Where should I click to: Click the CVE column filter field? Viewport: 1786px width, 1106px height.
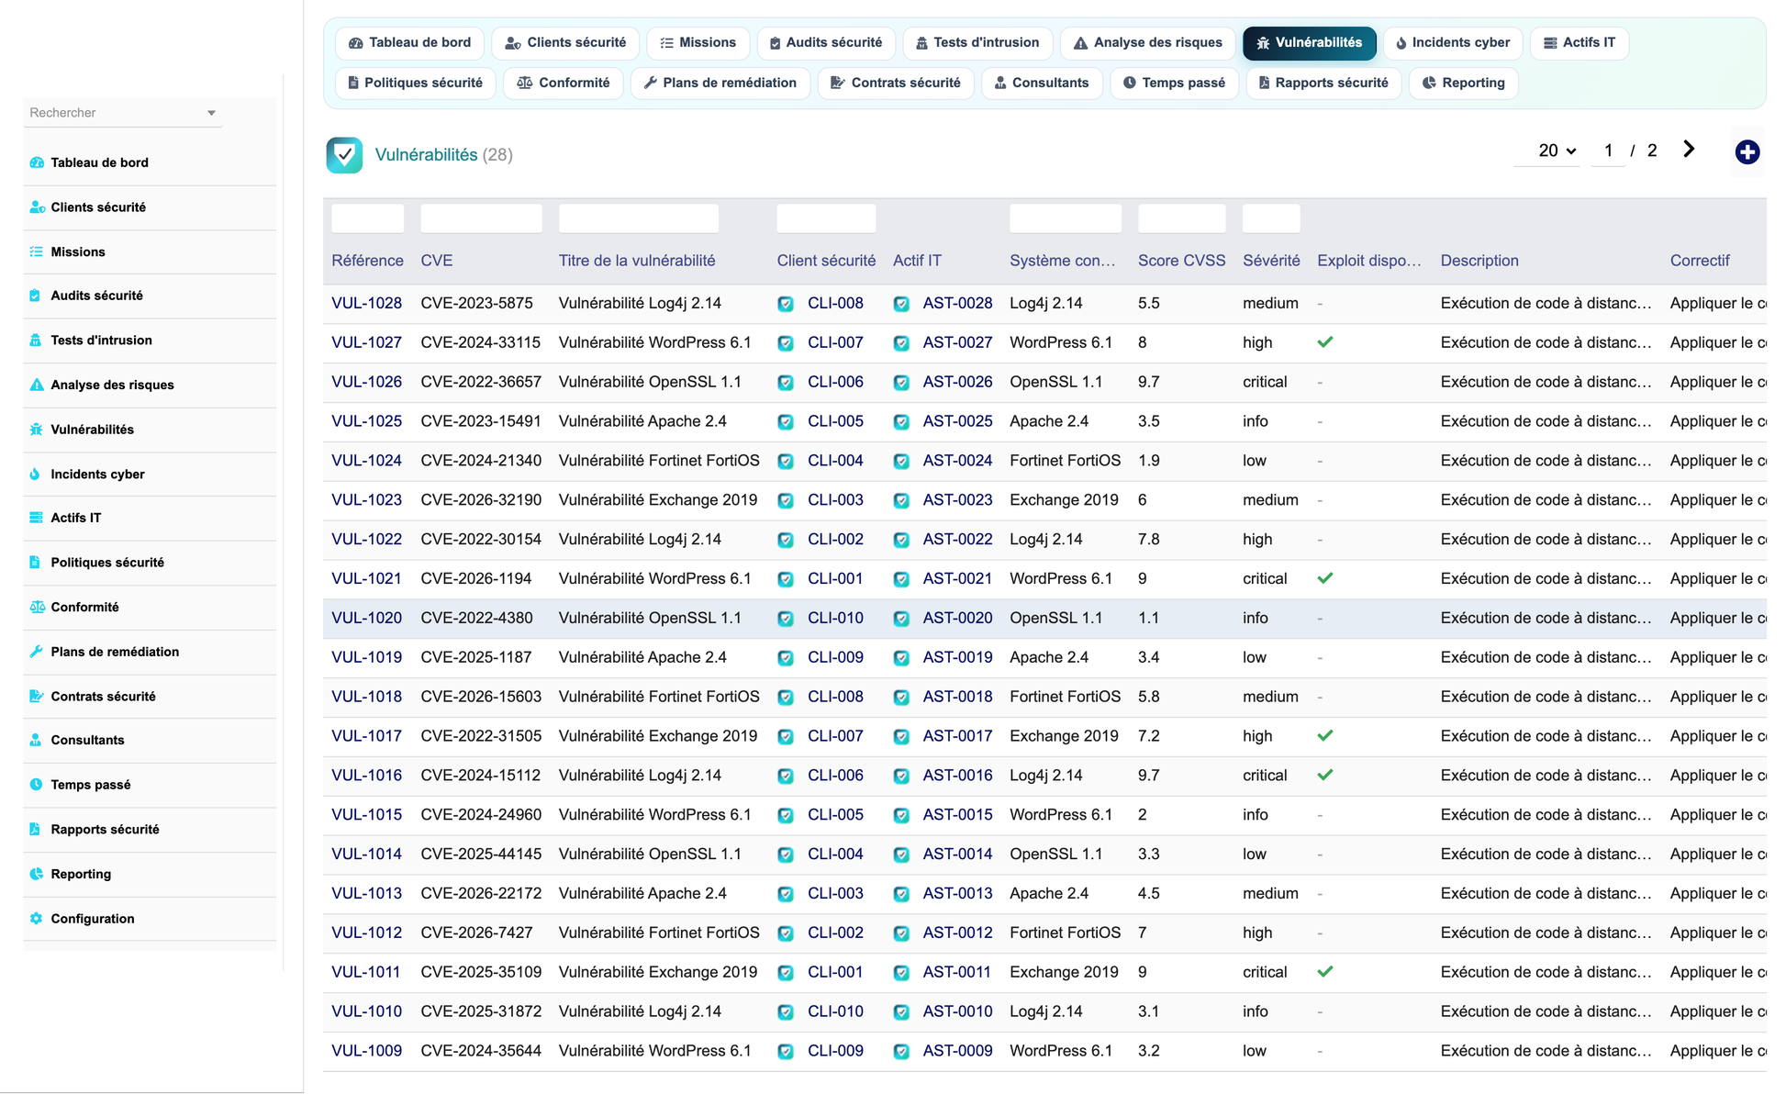481,218
